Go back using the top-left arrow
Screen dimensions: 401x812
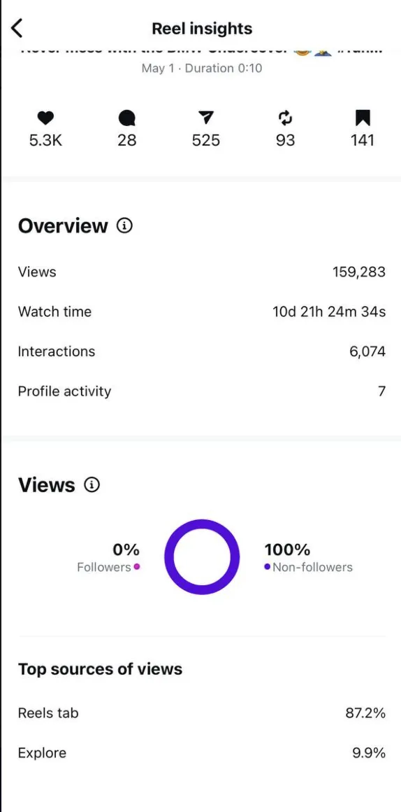click(x=17, y=28)
